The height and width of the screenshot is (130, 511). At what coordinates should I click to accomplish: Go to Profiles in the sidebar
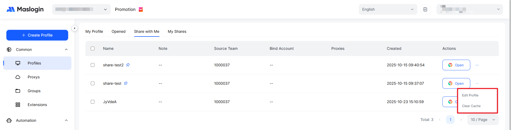[37, 63]
